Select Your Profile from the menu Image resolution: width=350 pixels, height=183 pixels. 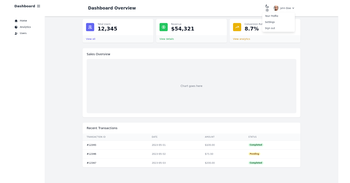pyautogui.click(x=272, y=16)
